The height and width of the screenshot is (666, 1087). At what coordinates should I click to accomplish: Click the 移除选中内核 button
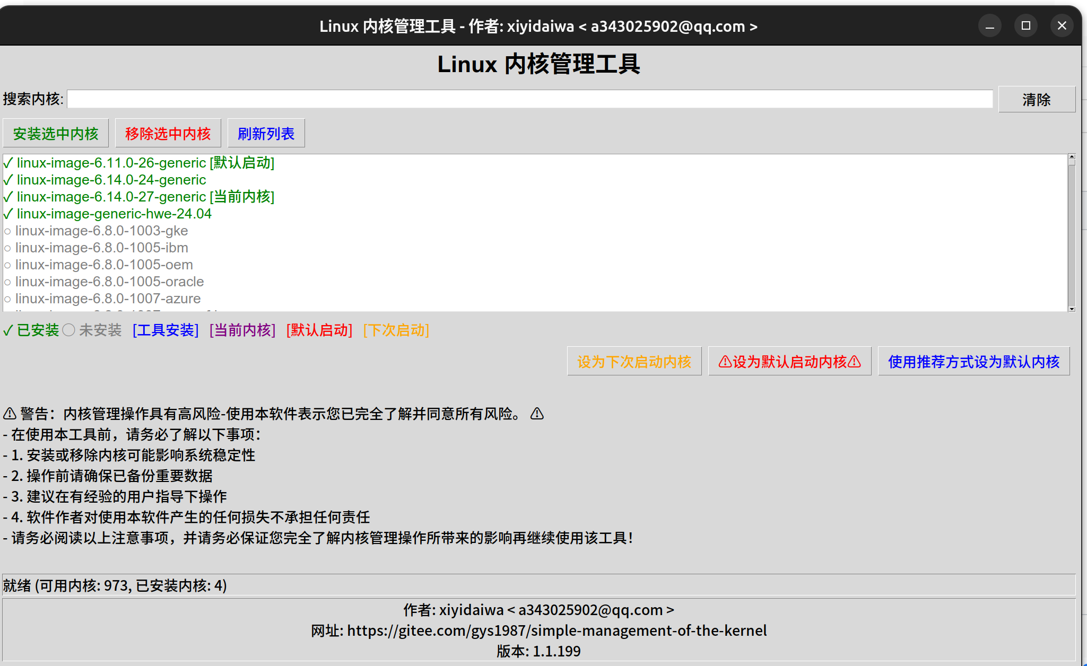point(168,134)
